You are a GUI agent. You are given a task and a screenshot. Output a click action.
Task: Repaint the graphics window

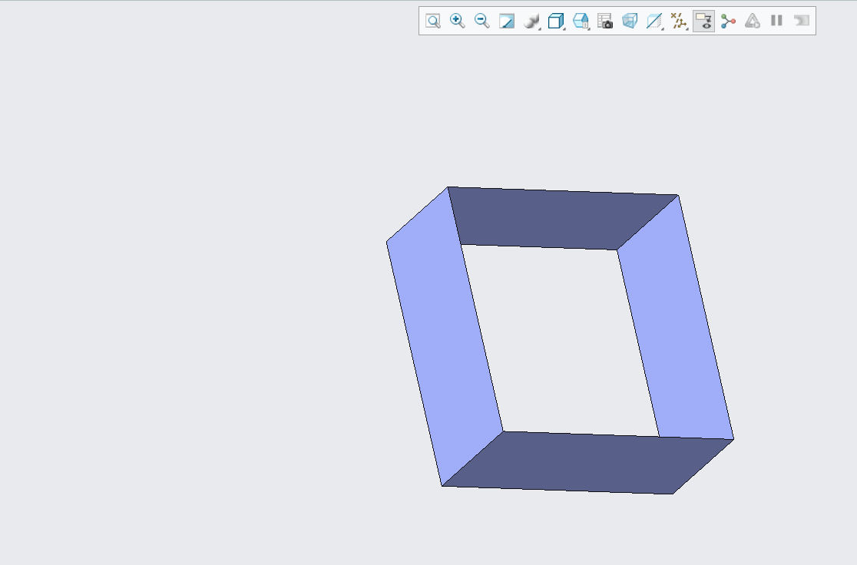coord(507,21)
